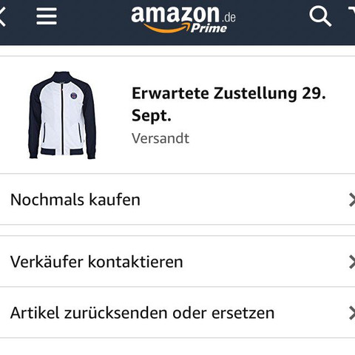Tap the club crest on the jacket
The image size is (355, 355).
click(x=74, y=95)
